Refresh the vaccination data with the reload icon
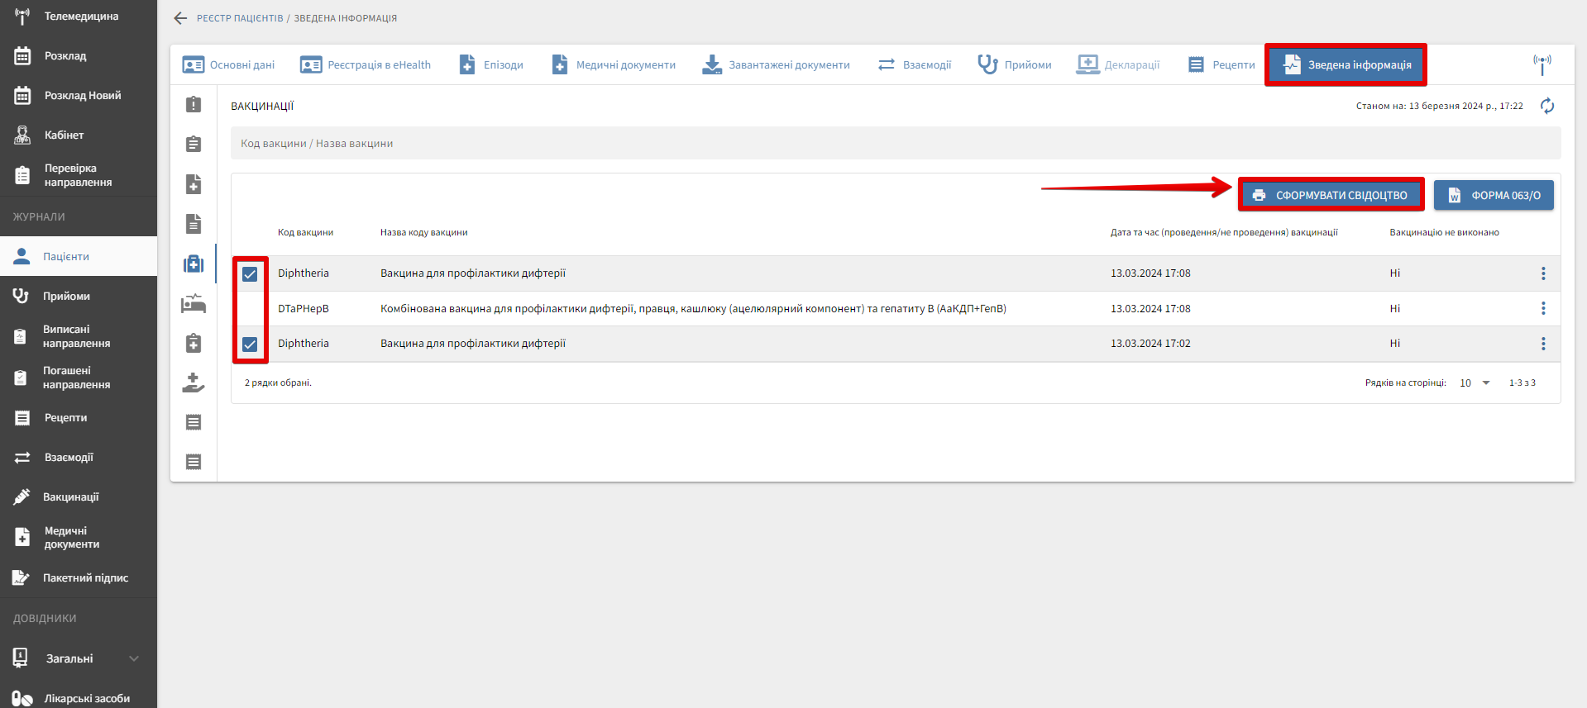The height and width of the screenshot is (708, 1587). pos(1547,106)
